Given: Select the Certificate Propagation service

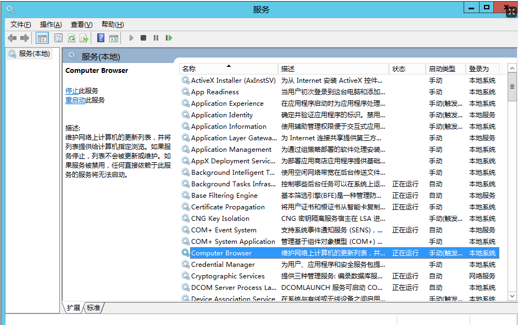Looking at the screenshot, I should pyautogui.click(x=339, y=207).
